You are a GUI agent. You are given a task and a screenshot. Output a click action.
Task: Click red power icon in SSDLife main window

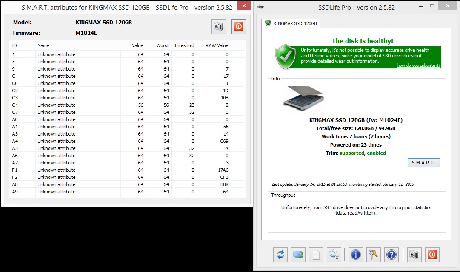point(432,255)
